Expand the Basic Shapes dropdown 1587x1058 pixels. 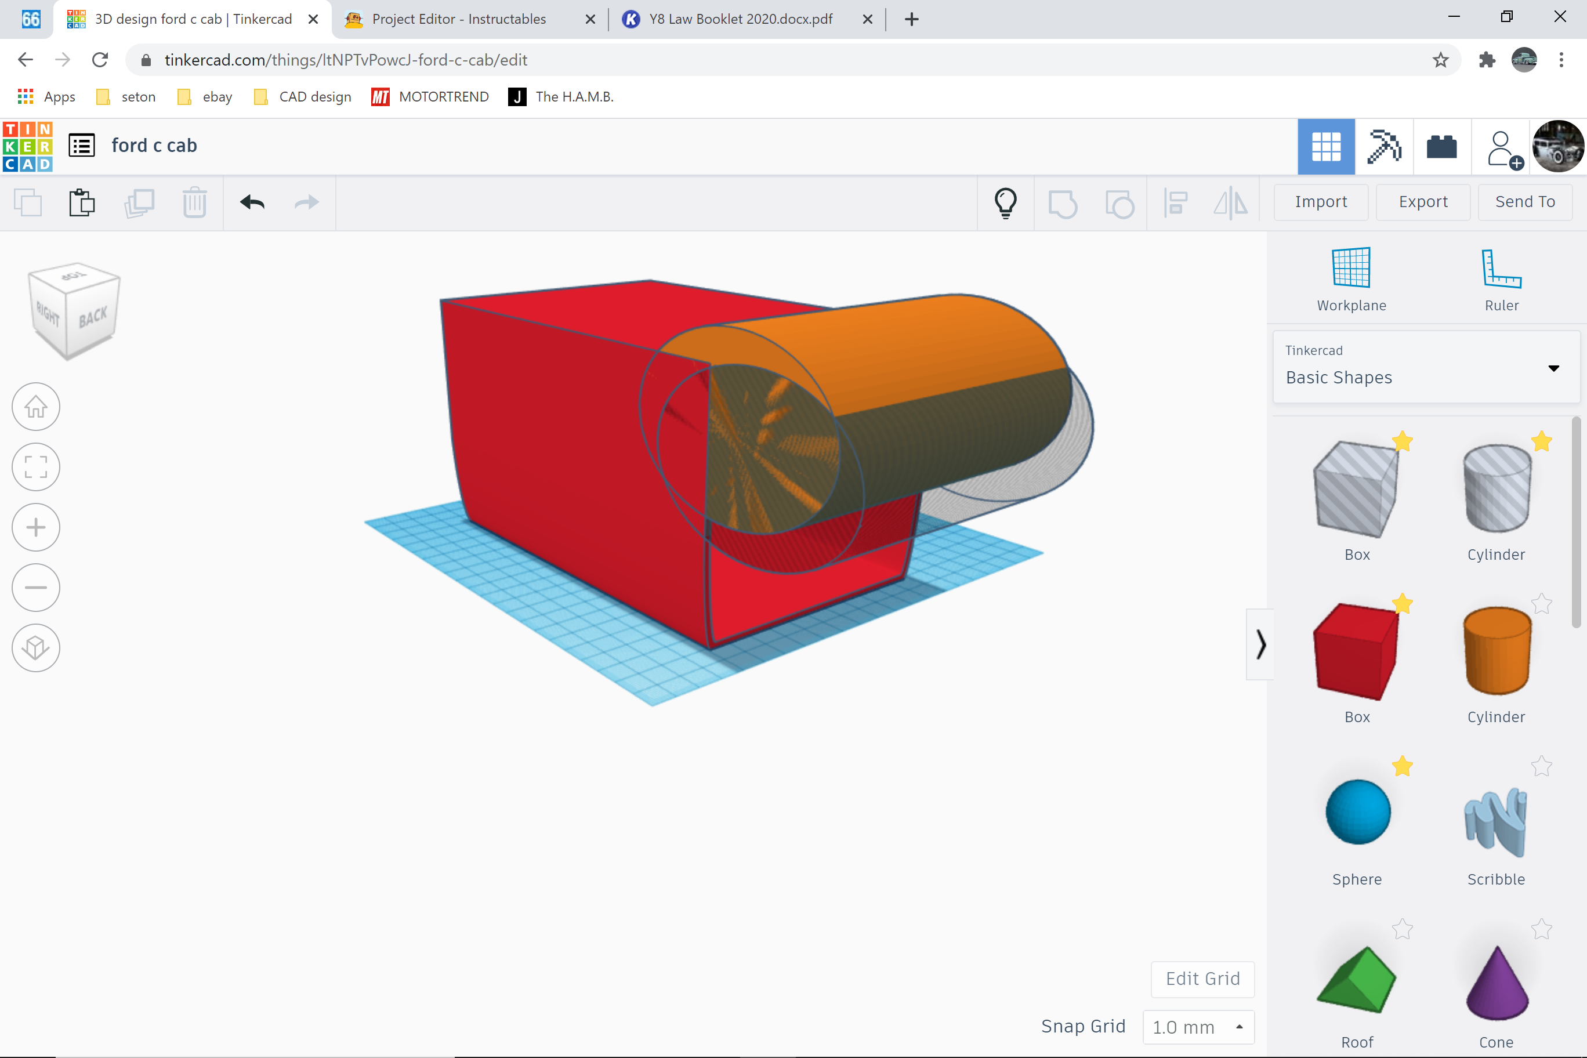coord(1426,367)
